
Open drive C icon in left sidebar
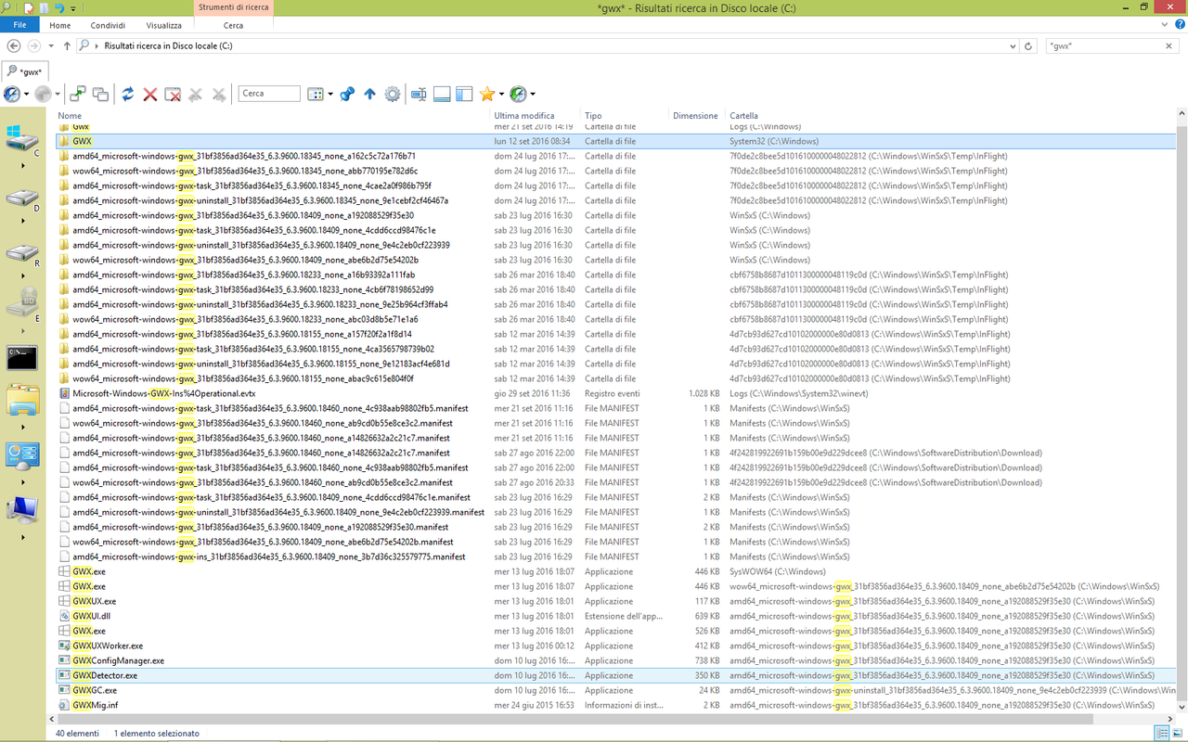coord(22,139)
